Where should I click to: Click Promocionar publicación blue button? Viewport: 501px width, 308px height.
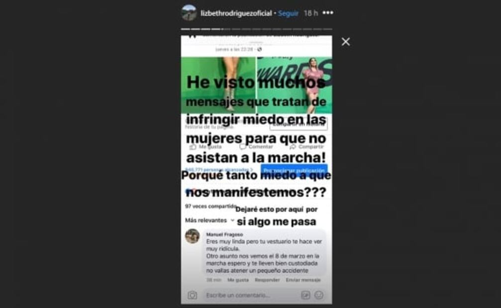[x=294, y=170]
